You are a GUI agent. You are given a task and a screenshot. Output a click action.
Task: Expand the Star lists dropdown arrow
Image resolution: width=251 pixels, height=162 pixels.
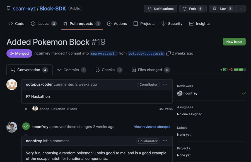[x=241, y=9]
